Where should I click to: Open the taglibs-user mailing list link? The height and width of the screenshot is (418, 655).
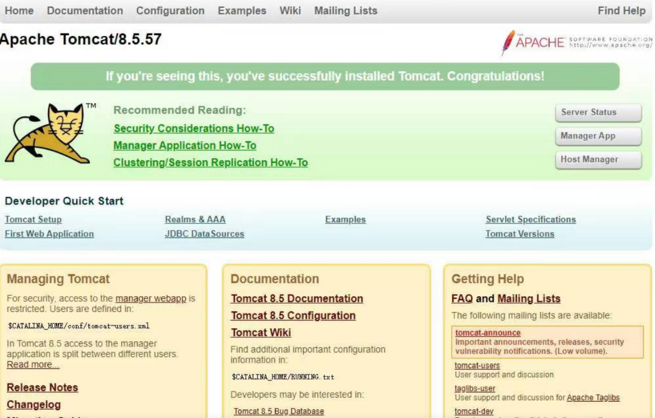click(475, 388)
